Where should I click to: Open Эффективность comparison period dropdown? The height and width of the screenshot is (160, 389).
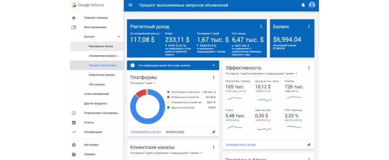pos(261,74)
